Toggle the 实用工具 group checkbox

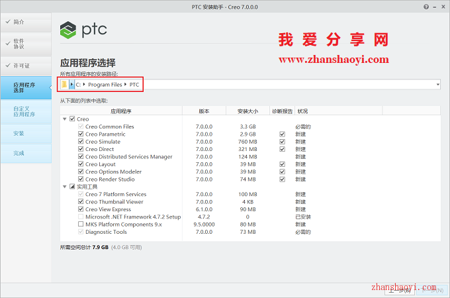pyautogui.click(x=72, y=187)
